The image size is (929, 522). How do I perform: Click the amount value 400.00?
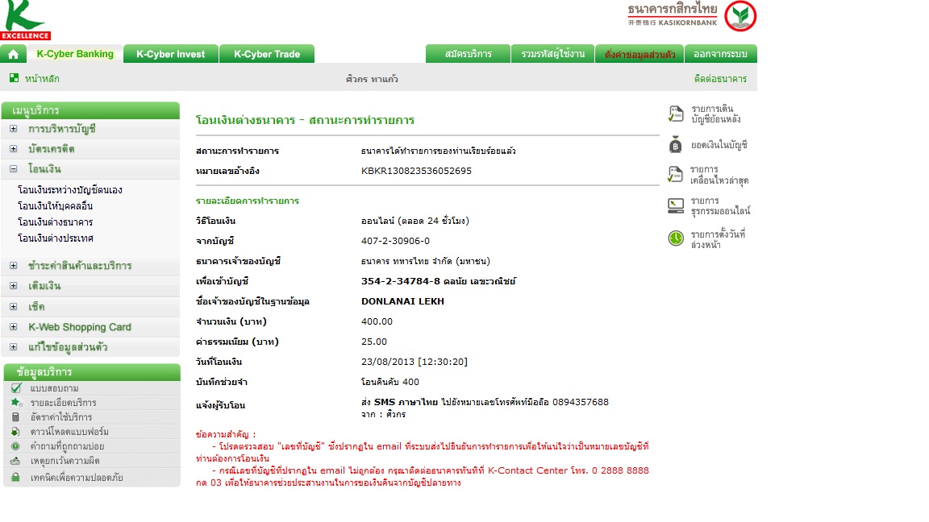[x=377, y=321]
